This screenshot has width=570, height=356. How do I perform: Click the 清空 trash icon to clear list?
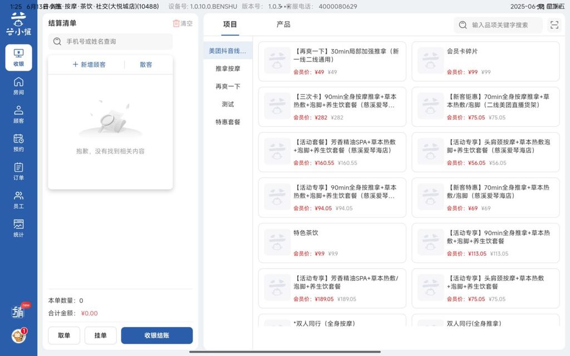[x=183, y=23]
